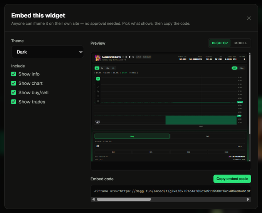The height and width of the screenshot is (213, 262).
Task: Toggle the Show chart checkbox
Action: tap(13, 83)
